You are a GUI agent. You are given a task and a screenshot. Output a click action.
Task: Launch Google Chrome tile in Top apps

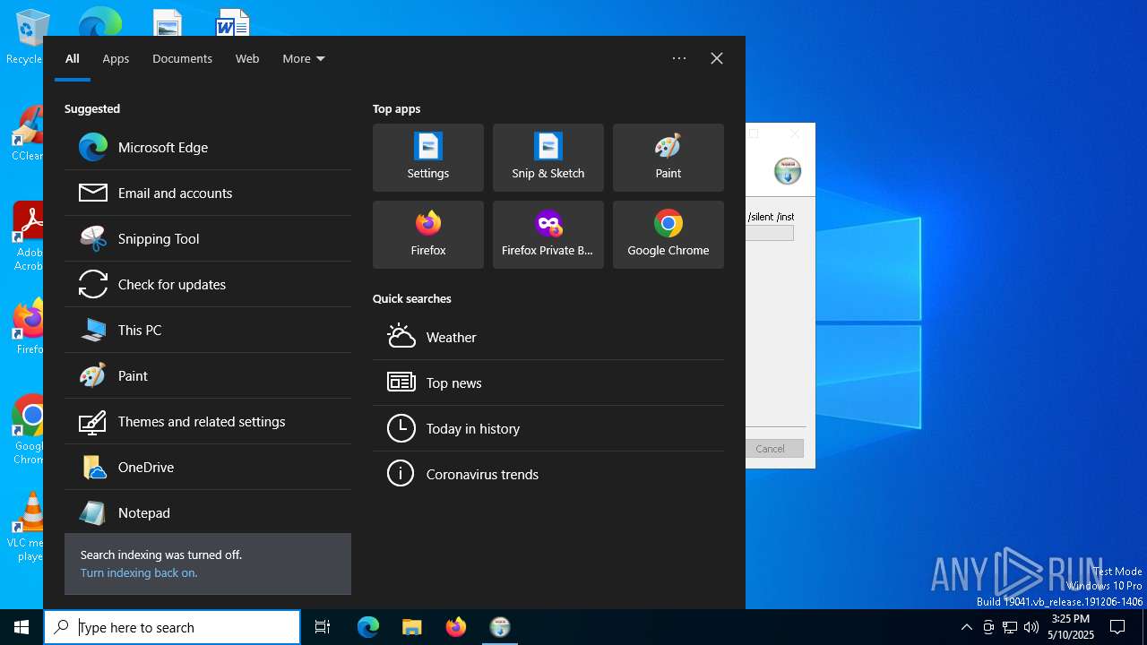668,235
